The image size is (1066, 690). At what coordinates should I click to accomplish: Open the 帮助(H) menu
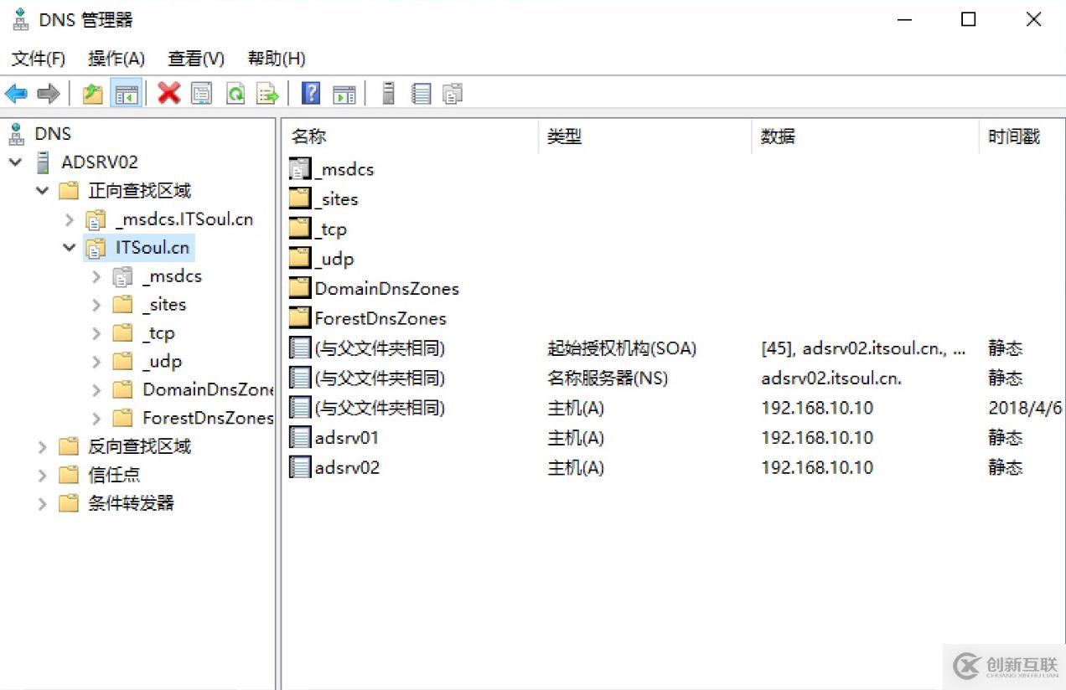click(x=277, y=59)
